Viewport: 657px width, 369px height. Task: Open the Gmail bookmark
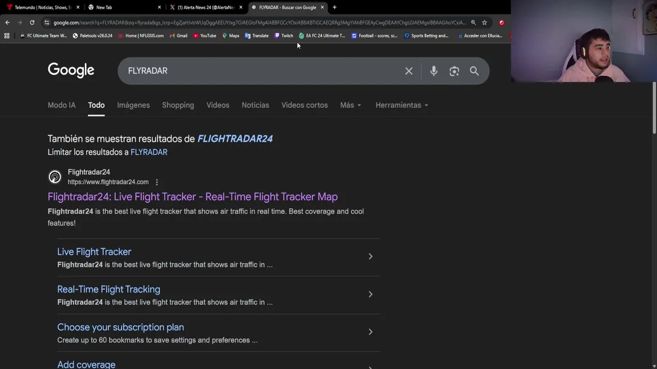point(178,36)
